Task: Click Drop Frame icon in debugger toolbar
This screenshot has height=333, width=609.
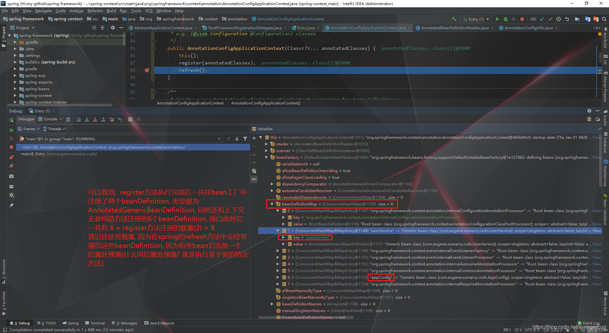Action: pyautogui.click(x=112, y=119)
